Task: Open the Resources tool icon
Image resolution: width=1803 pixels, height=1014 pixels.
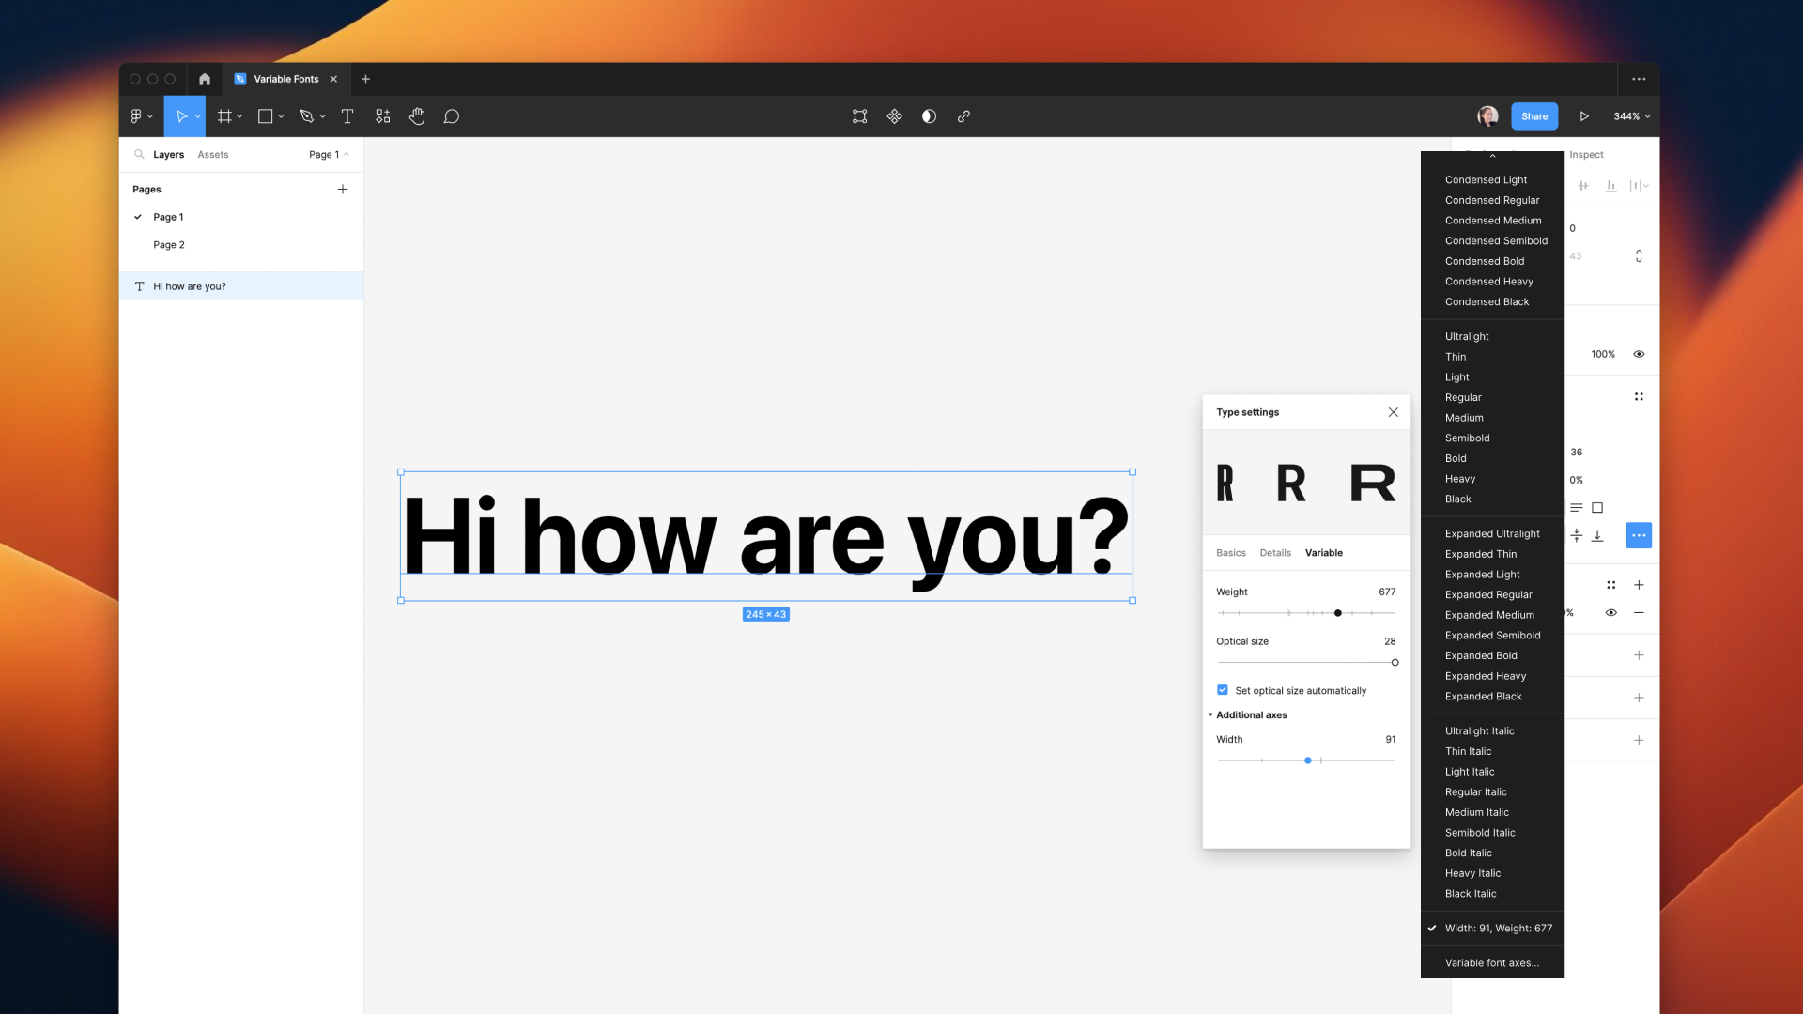Action: click(383, 116)
